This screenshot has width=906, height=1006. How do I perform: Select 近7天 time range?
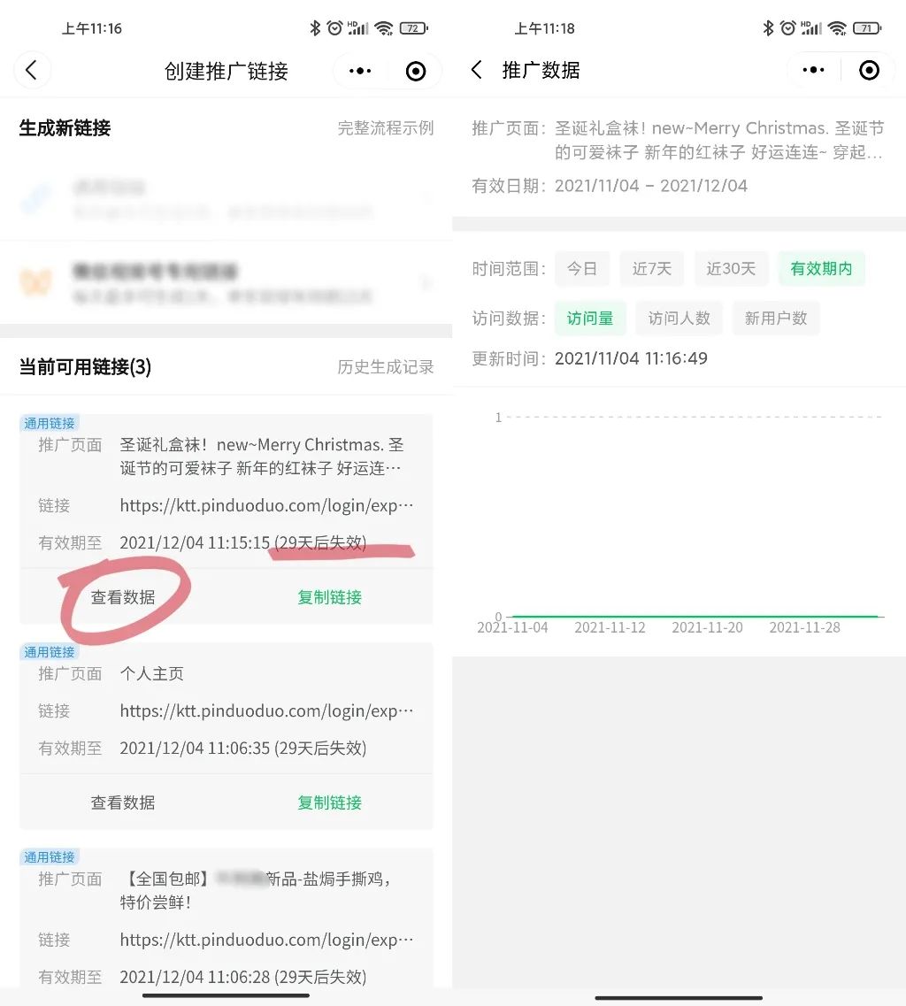pos(651,268)
